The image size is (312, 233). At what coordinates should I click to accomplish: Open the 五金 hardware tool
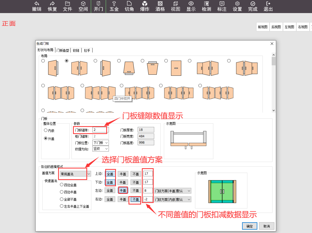(x=114, y=6)
